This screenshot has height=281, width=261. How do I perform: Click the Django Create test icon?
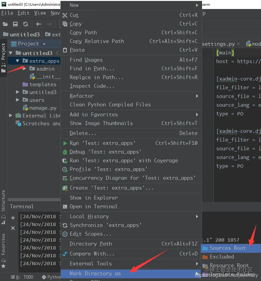point(65,188)
